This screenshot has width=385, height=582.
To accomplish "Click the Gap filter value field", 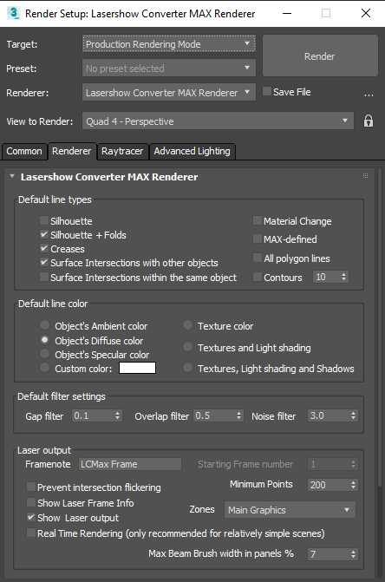I will [x=93, y=415].
